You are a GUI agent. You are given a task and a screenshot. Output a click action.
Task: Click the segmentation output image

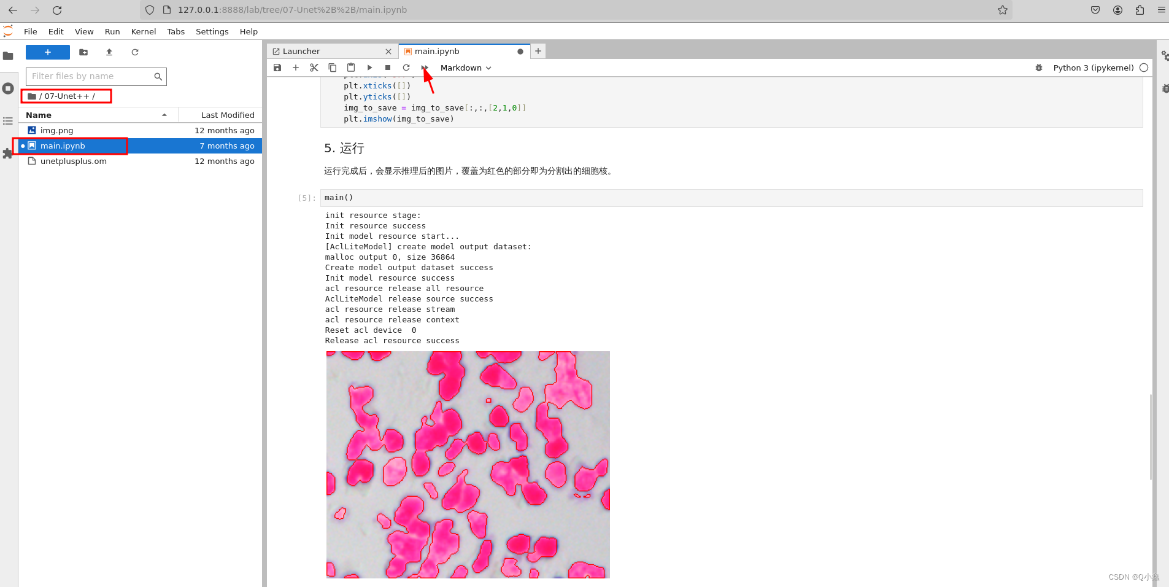(x=468, y=464)
